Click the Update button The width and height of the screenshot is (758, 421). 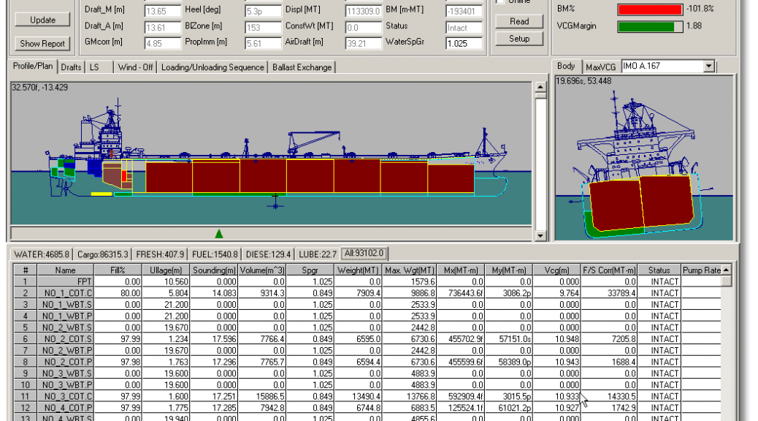coord(42,20)
